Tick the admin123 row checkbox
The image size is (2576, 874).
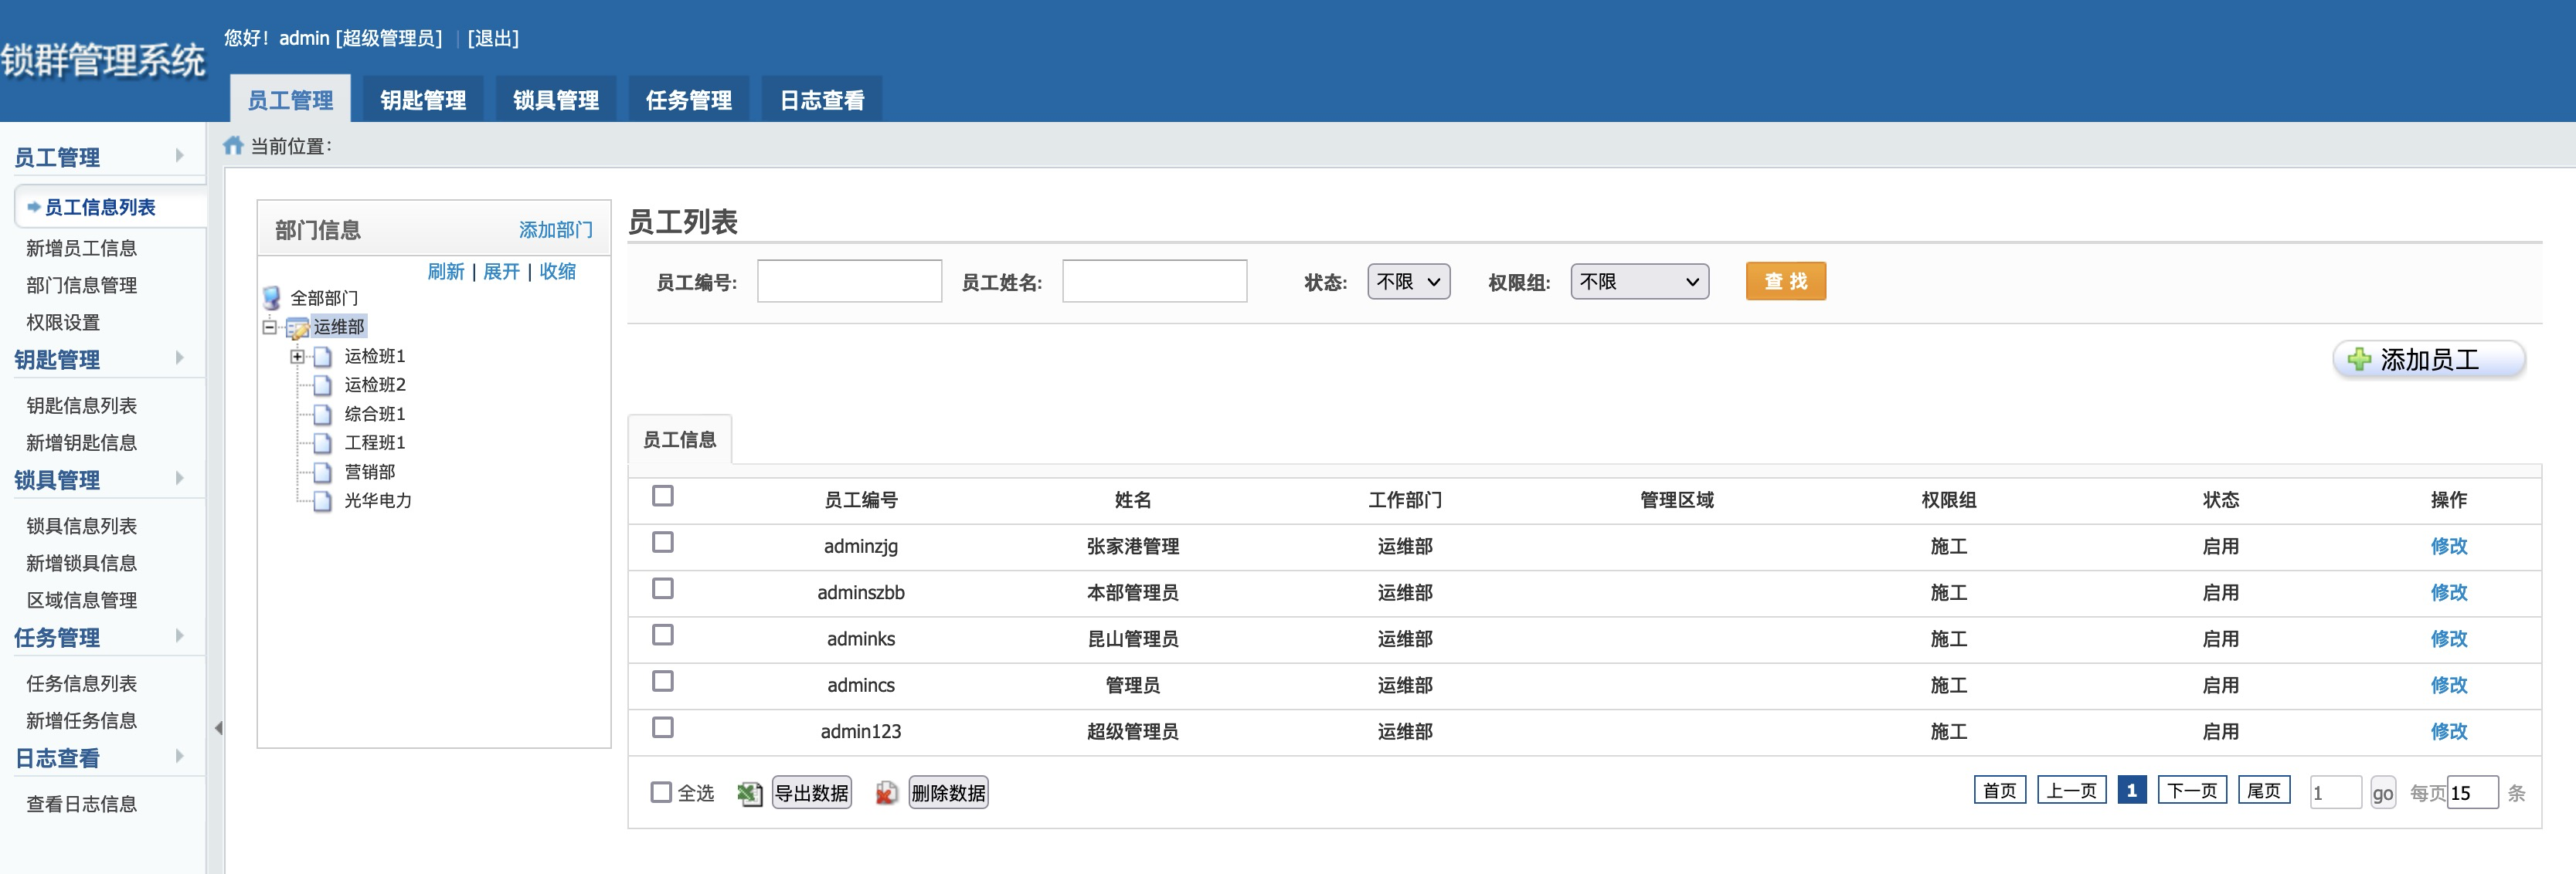pos(662,727)
